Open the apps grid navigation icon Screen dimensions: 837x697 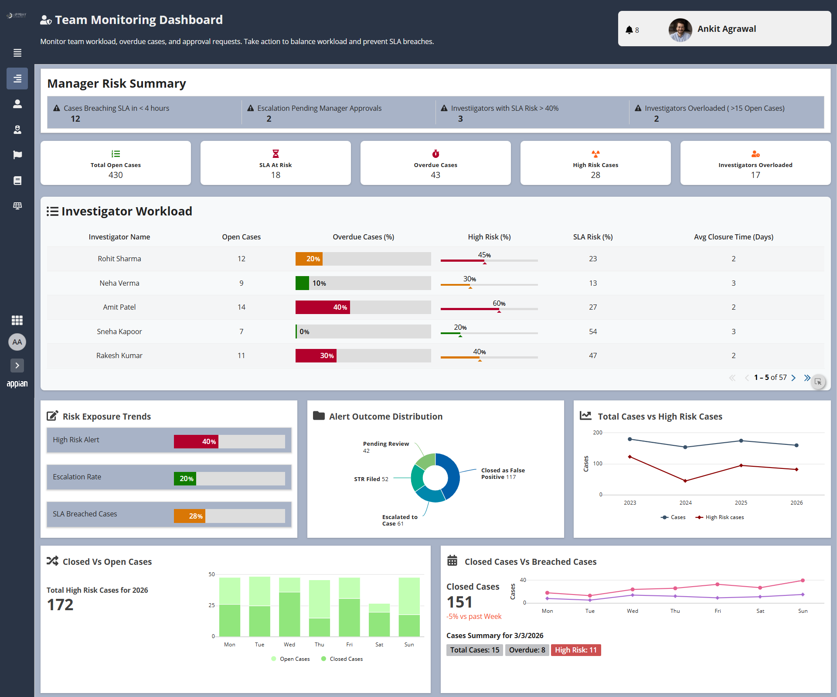17,321
